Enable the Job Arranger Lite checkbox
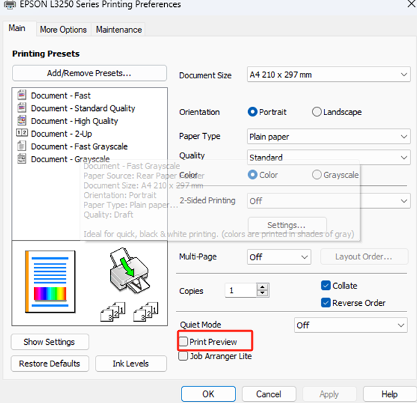Image resolution: width=417 pixels, height=403 pixels. pyautogui.click(x=184, y=356)
